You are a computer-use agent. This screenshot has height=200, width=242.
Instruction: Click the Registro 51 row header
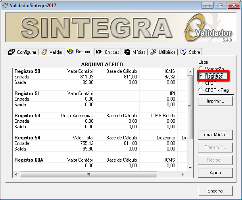(x=27, y=93)
